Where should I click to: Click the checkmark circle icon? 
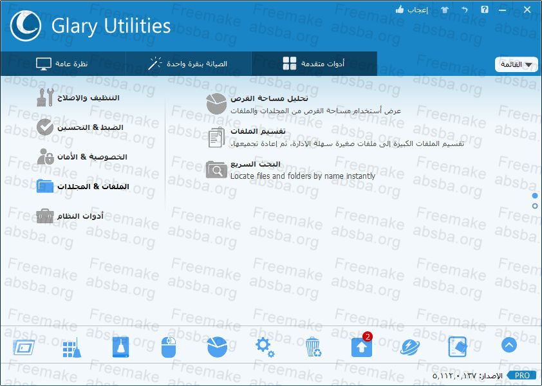[45, 127]
